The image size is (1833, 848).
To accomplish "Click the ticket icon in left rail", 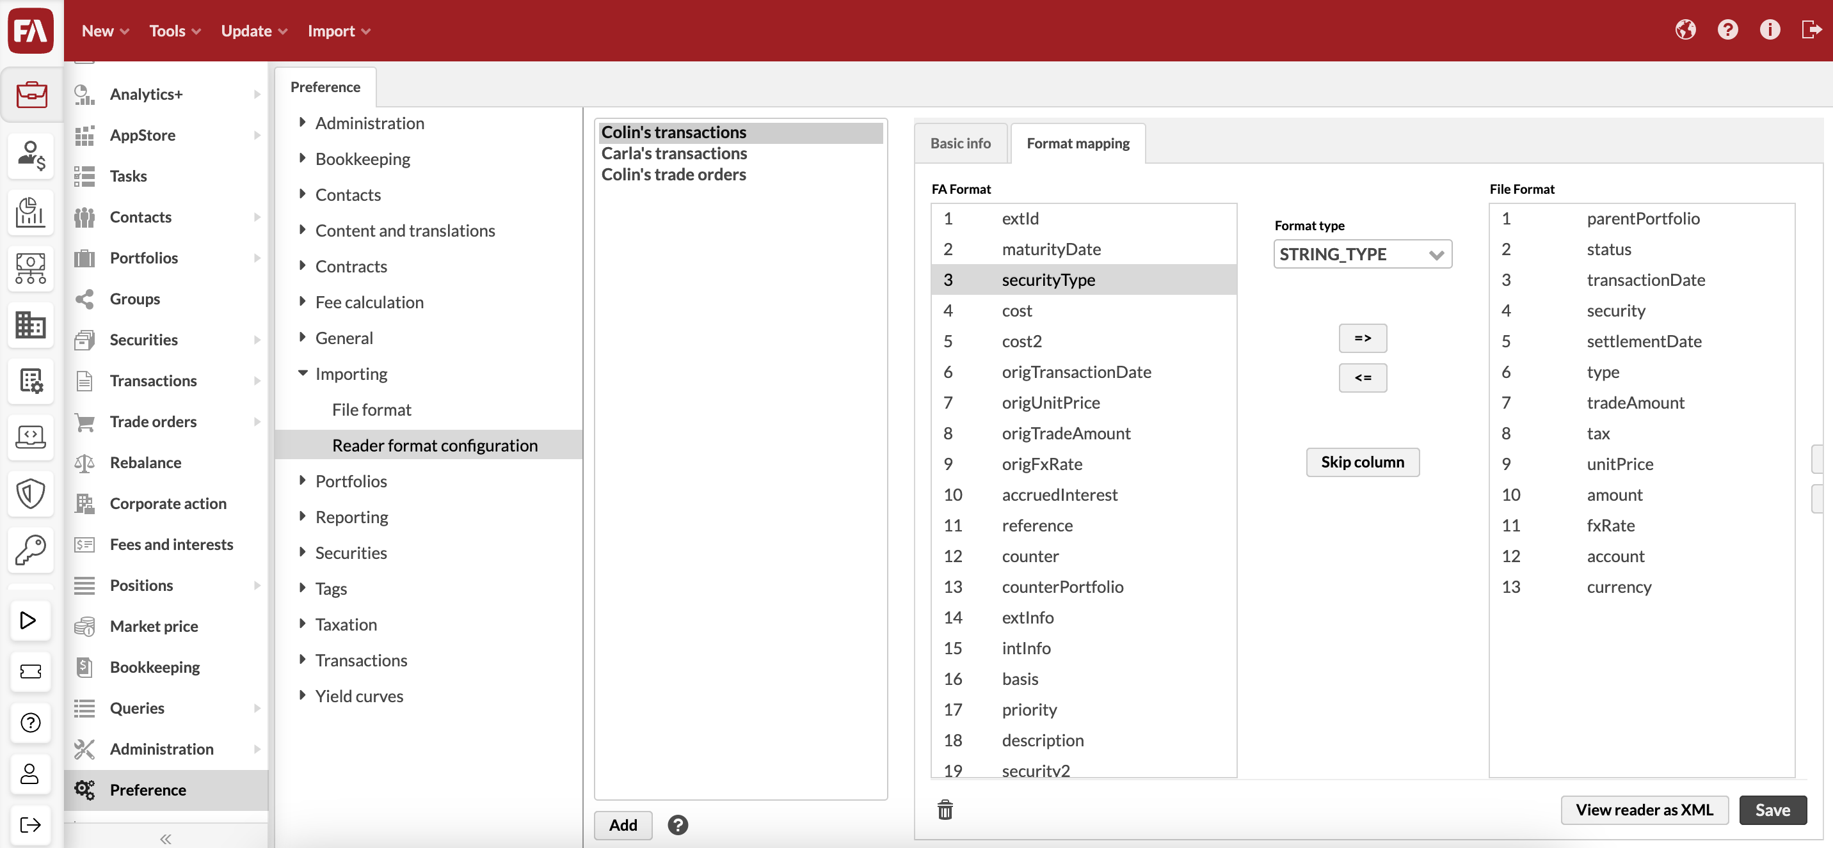I will click(x=30, y=671).
